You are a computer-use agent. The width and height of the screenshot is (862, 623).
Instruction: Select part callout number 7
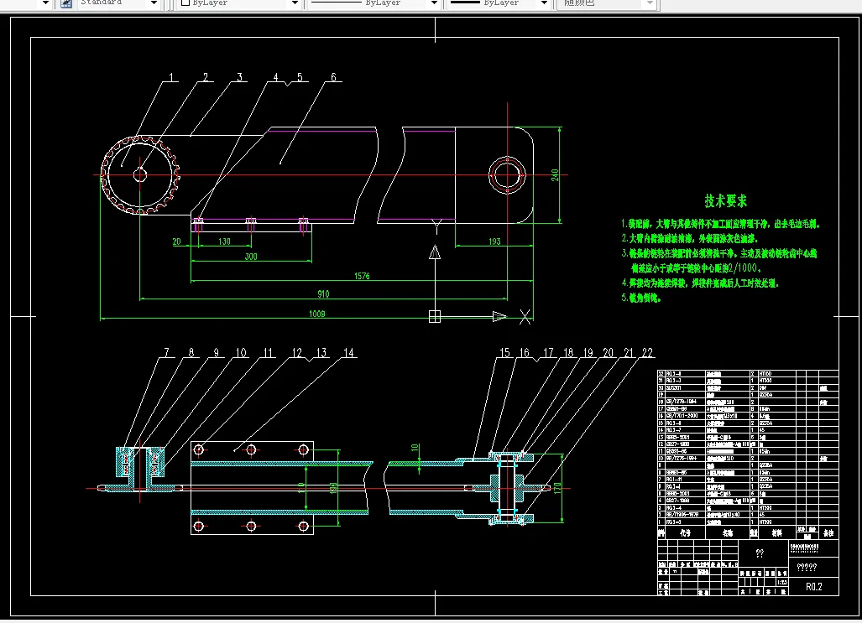pyautogui.click(x=166, y=353)
